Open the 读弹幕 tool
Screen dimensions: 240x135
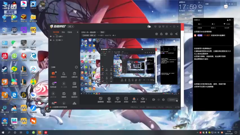[74, 85]
